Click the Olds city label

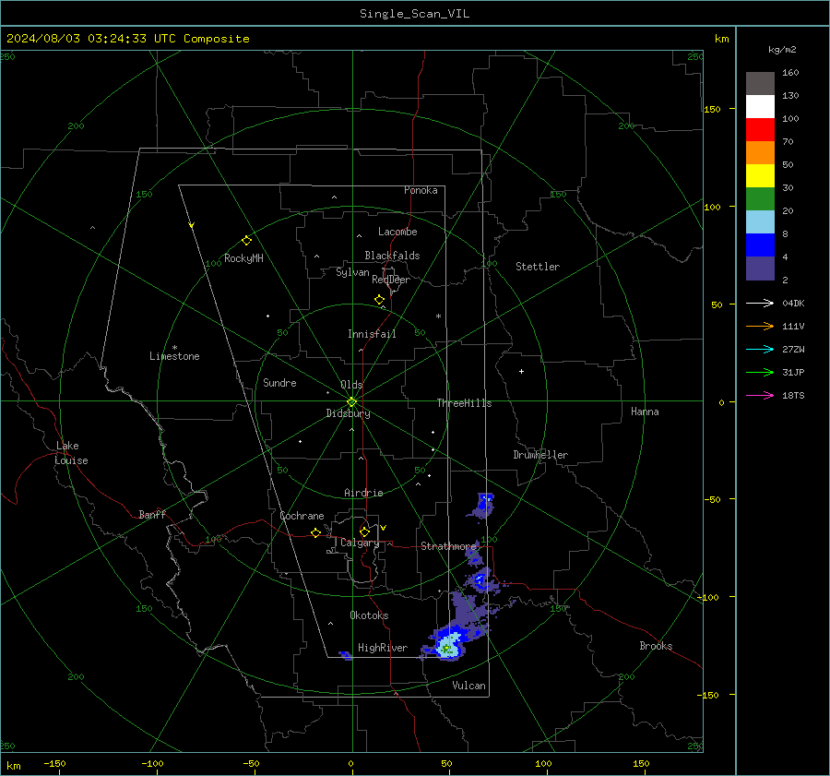(x=351, y=385)
